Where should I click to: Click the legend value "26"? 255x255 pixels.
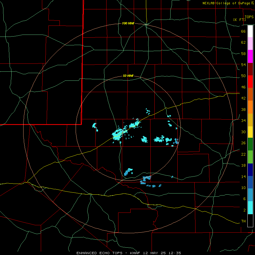coord(243,143)
